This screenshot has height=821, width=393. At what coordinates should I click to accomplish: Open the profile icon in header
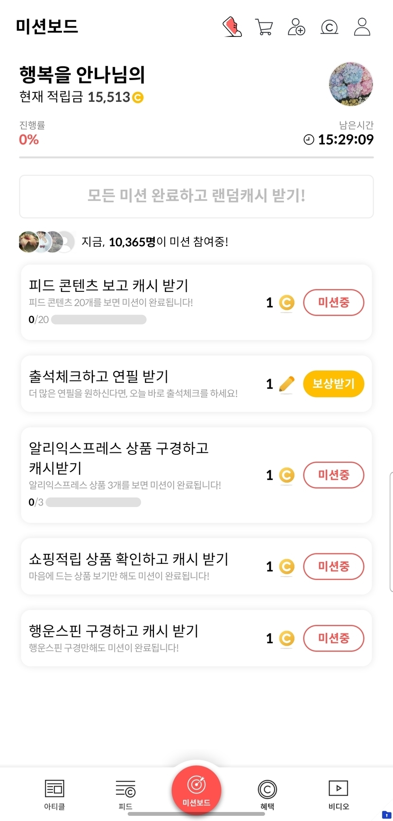(362, 27)
